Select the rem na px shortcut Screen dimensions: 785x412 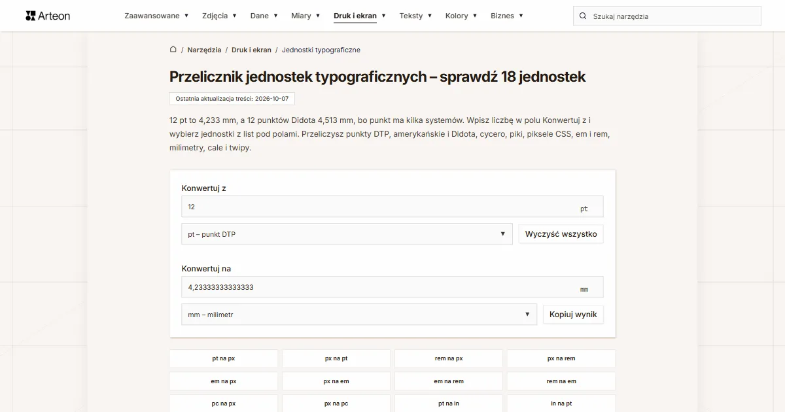(x=449, y=358)
